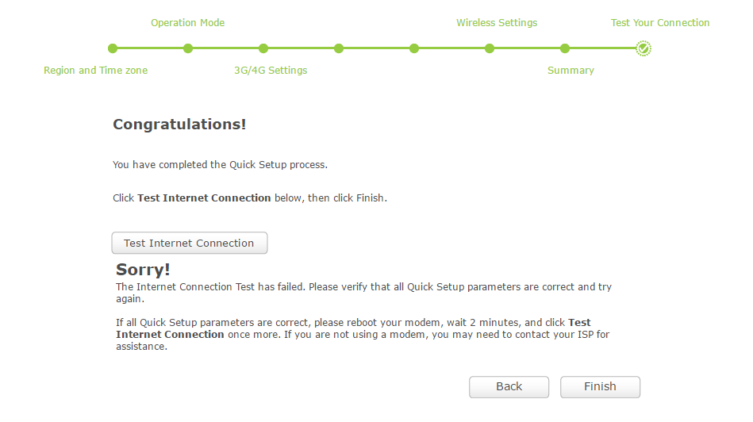Select the Test Your Connection step label
Screen dimensions: 753x422
[660, 23]
